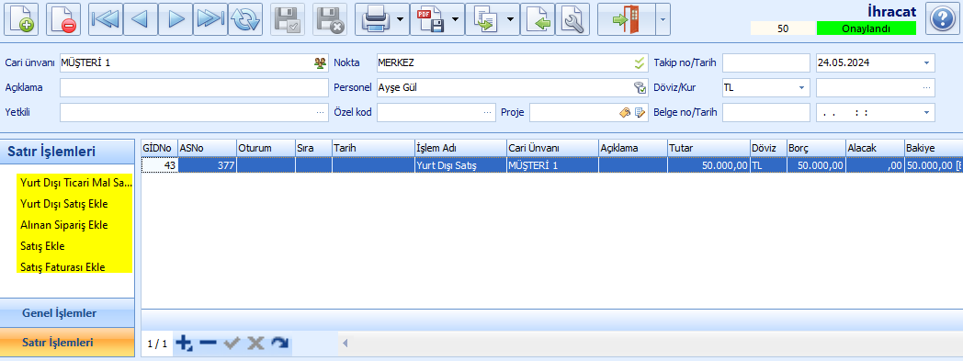Open the Takip date picker dropdown
Screen dimensions: 963x361
[926, 62]
